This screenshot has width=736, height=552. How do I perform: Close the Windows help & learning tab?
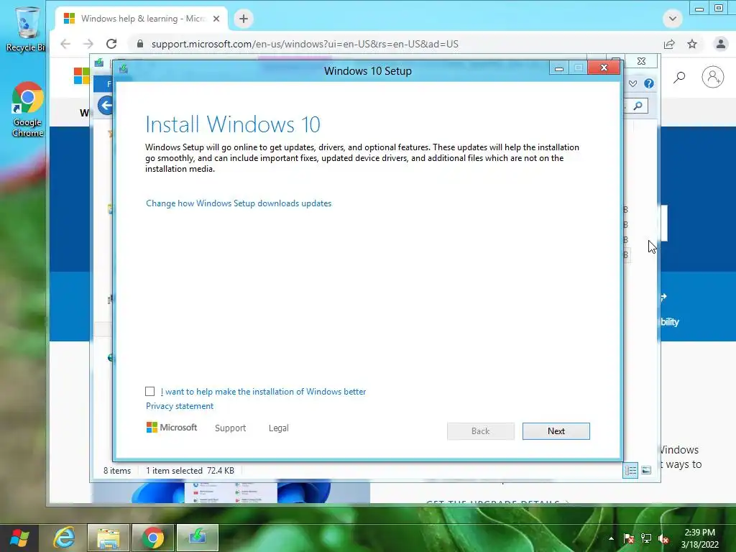(x=216, y=19)
